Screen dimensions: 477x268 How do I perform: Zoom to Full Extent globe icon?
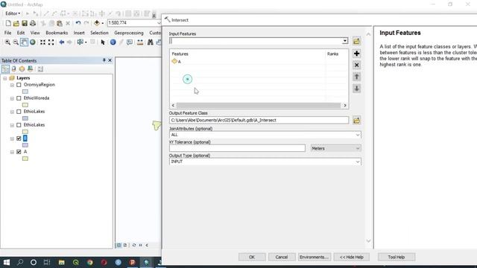coord(32,42)
